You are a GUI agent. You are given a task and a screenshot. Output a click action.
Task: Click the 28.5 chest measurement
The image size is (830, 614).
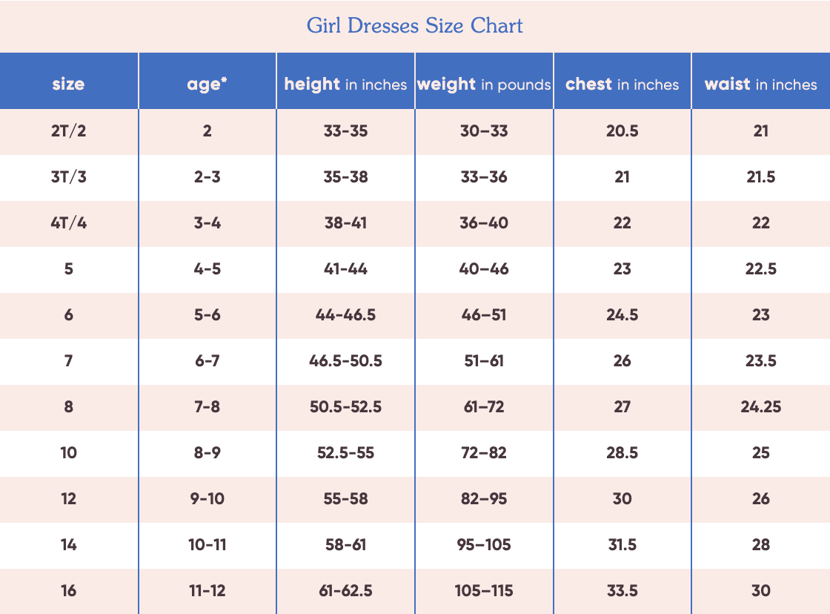click(622, 453)
